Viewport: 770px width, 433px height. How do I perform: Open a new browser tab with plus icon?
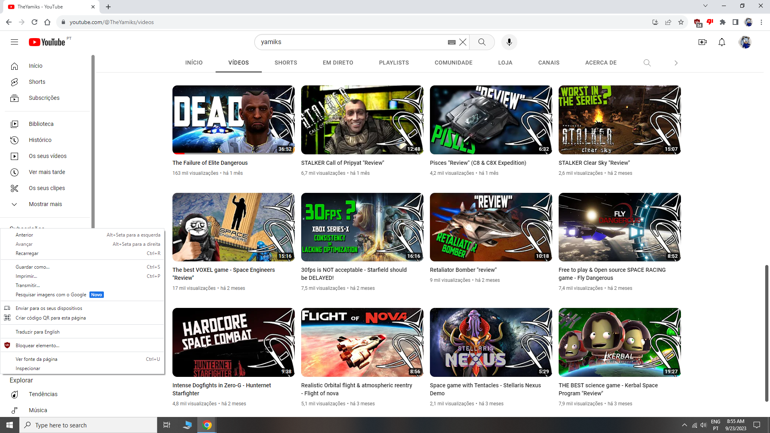(108, 7)
